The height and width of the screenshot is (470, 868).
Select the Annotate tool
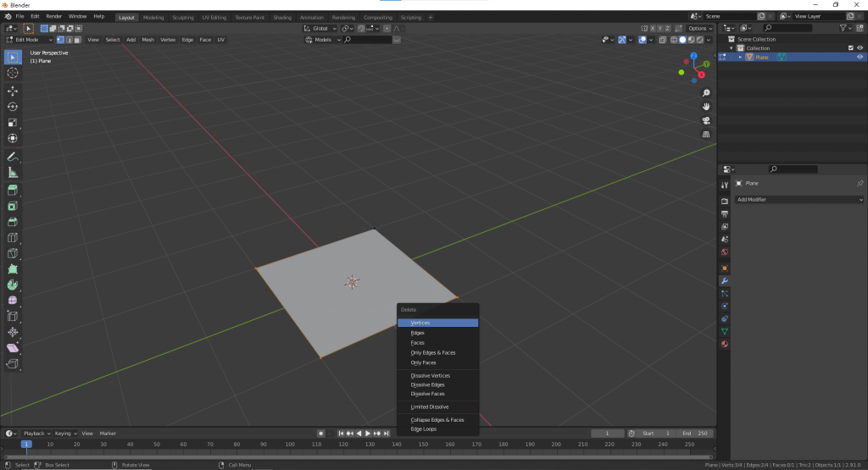(x=13, y=157)
